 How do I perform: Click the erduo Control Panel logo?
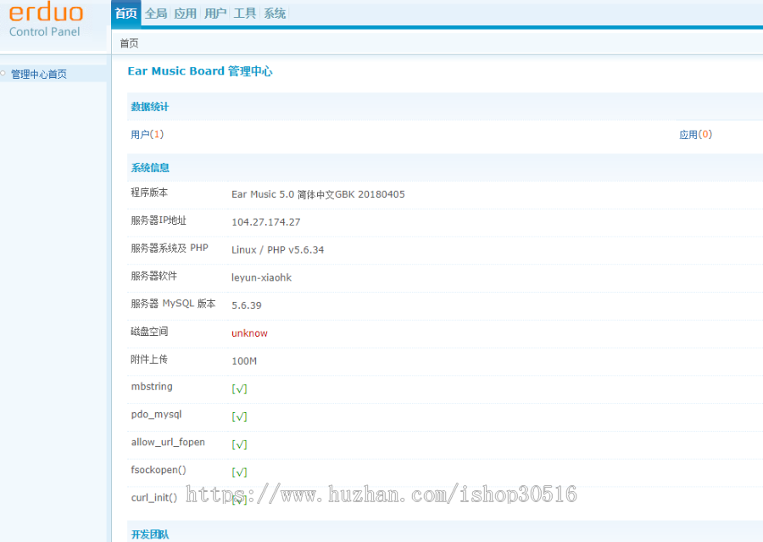coord(47,19)
